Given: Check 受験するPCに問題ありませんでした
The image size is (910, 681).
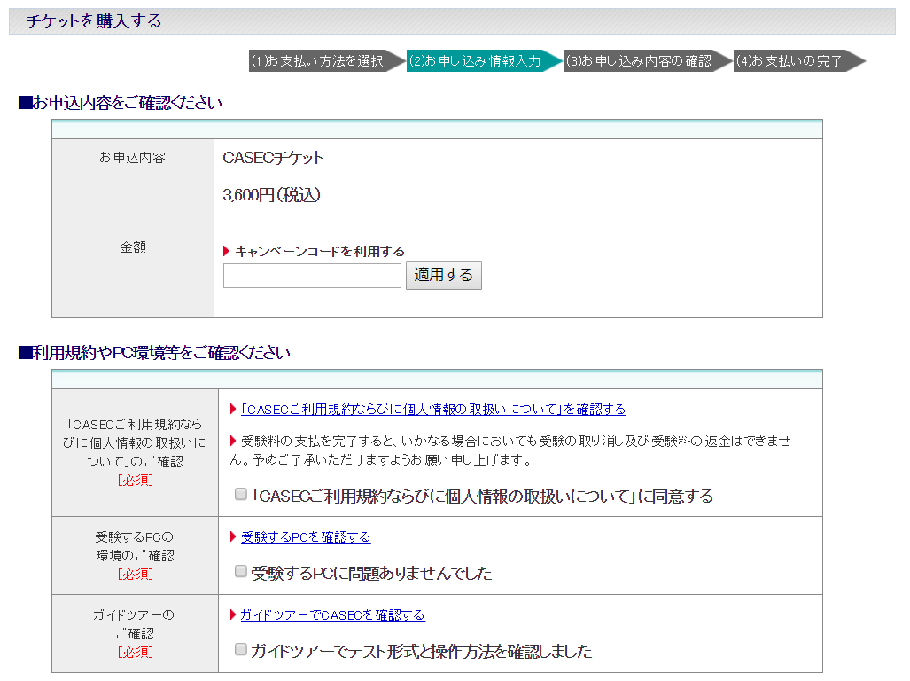Looking at the screenshot, I should pyautogui.click(x=241, y=572).
